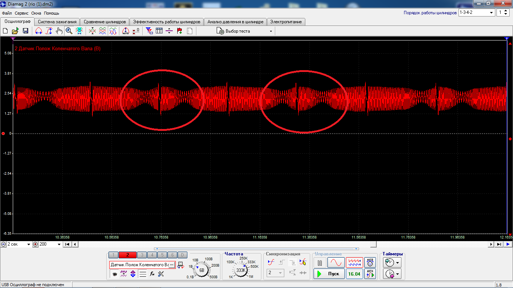The width and height of the screenshot is (513, 288).
Task: Toggle the active red channel 2 button
Action: [x=128, y=255]
